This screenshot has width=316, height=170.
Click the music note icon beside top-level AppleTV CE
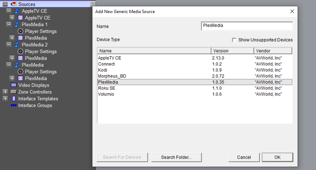point(17,11)
